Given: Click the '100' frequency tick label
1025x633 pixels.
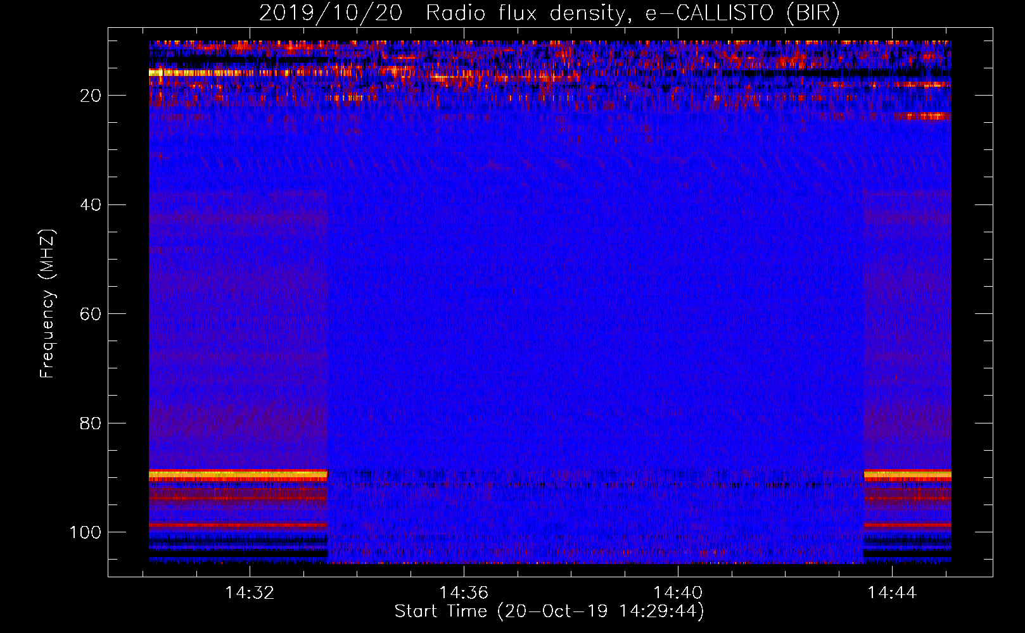Looking at the screenshot, I should [86, 532].
